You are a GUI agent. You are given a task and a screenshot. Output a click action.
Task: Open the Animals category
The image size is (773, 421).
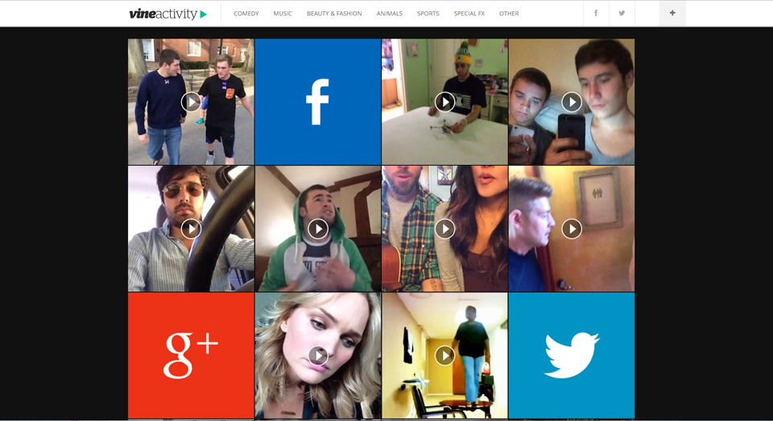(x=390, y=14)
